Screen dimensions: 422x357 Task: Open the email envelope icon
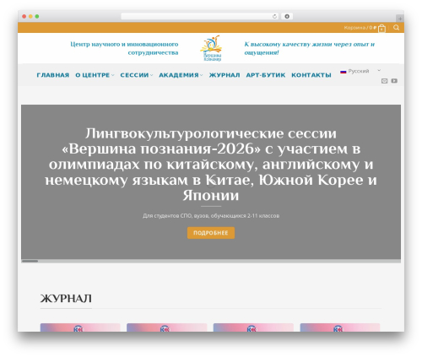384,81
